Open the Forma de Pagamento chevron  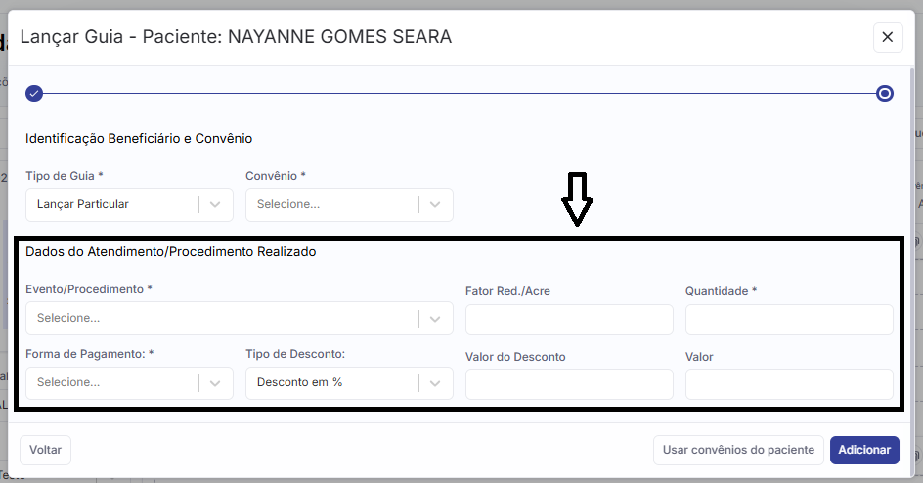(216, 383)
